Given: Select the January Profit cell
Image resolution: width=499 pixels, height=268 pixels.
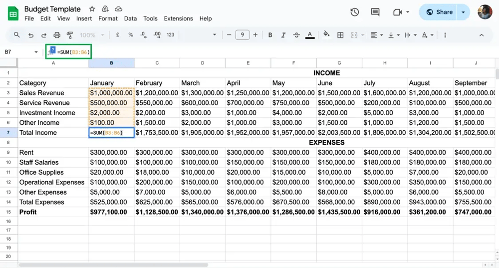Looking at the screenshot, I should pos(111,212).
